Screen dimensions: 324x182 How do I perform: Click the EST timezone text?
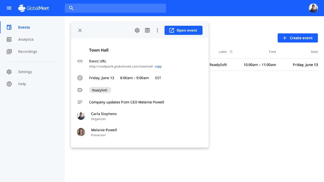click(158, 78)
